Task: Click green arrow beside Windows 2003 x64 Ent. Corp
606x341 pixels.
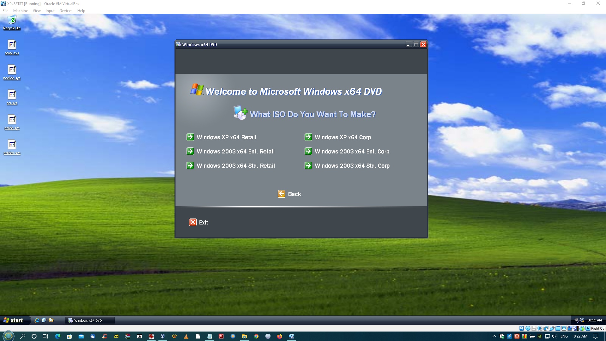Action: click(x=308, y=151)
